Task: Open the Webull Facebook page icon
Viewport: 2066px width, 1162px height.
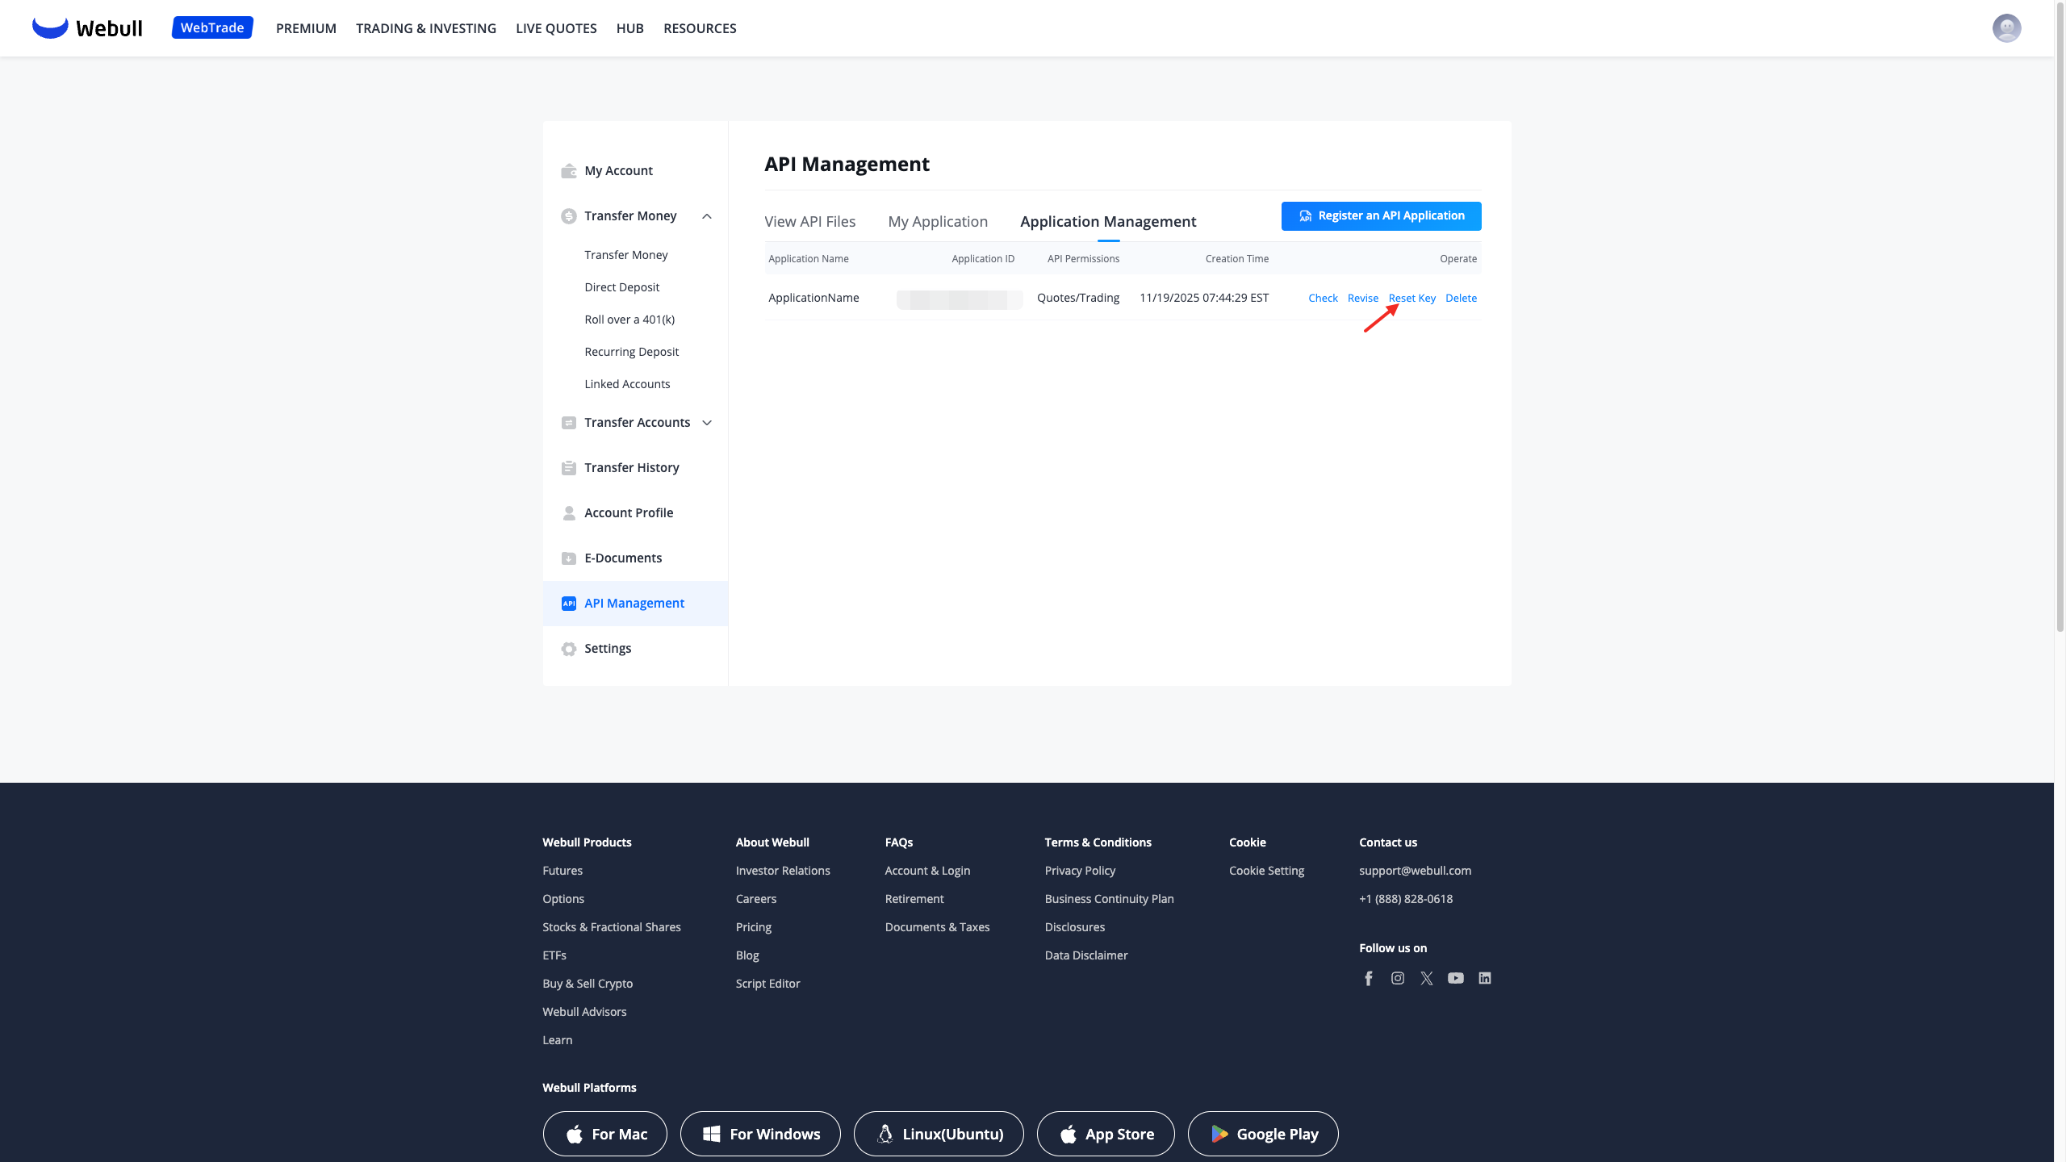Action: (1368, 978)
